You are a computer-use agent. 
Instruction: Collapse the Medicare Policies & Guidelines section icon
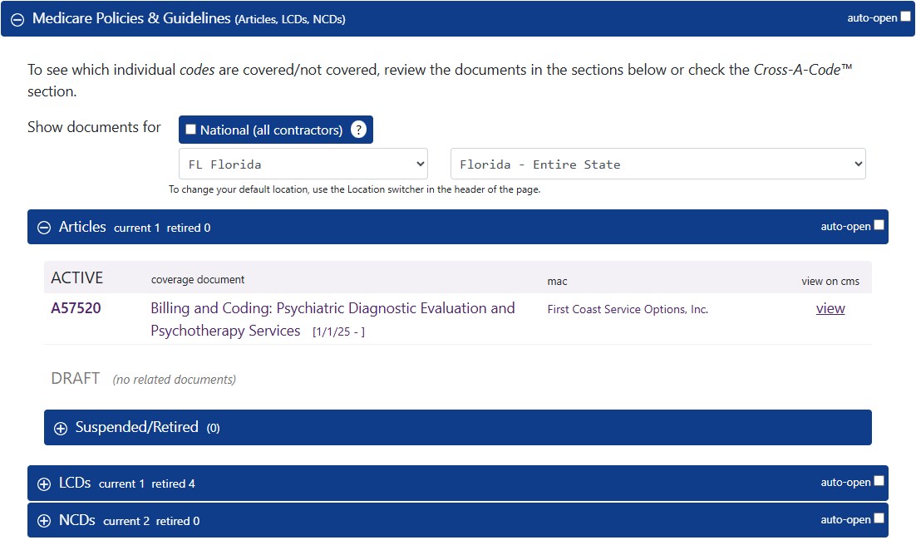click(17, 19)
